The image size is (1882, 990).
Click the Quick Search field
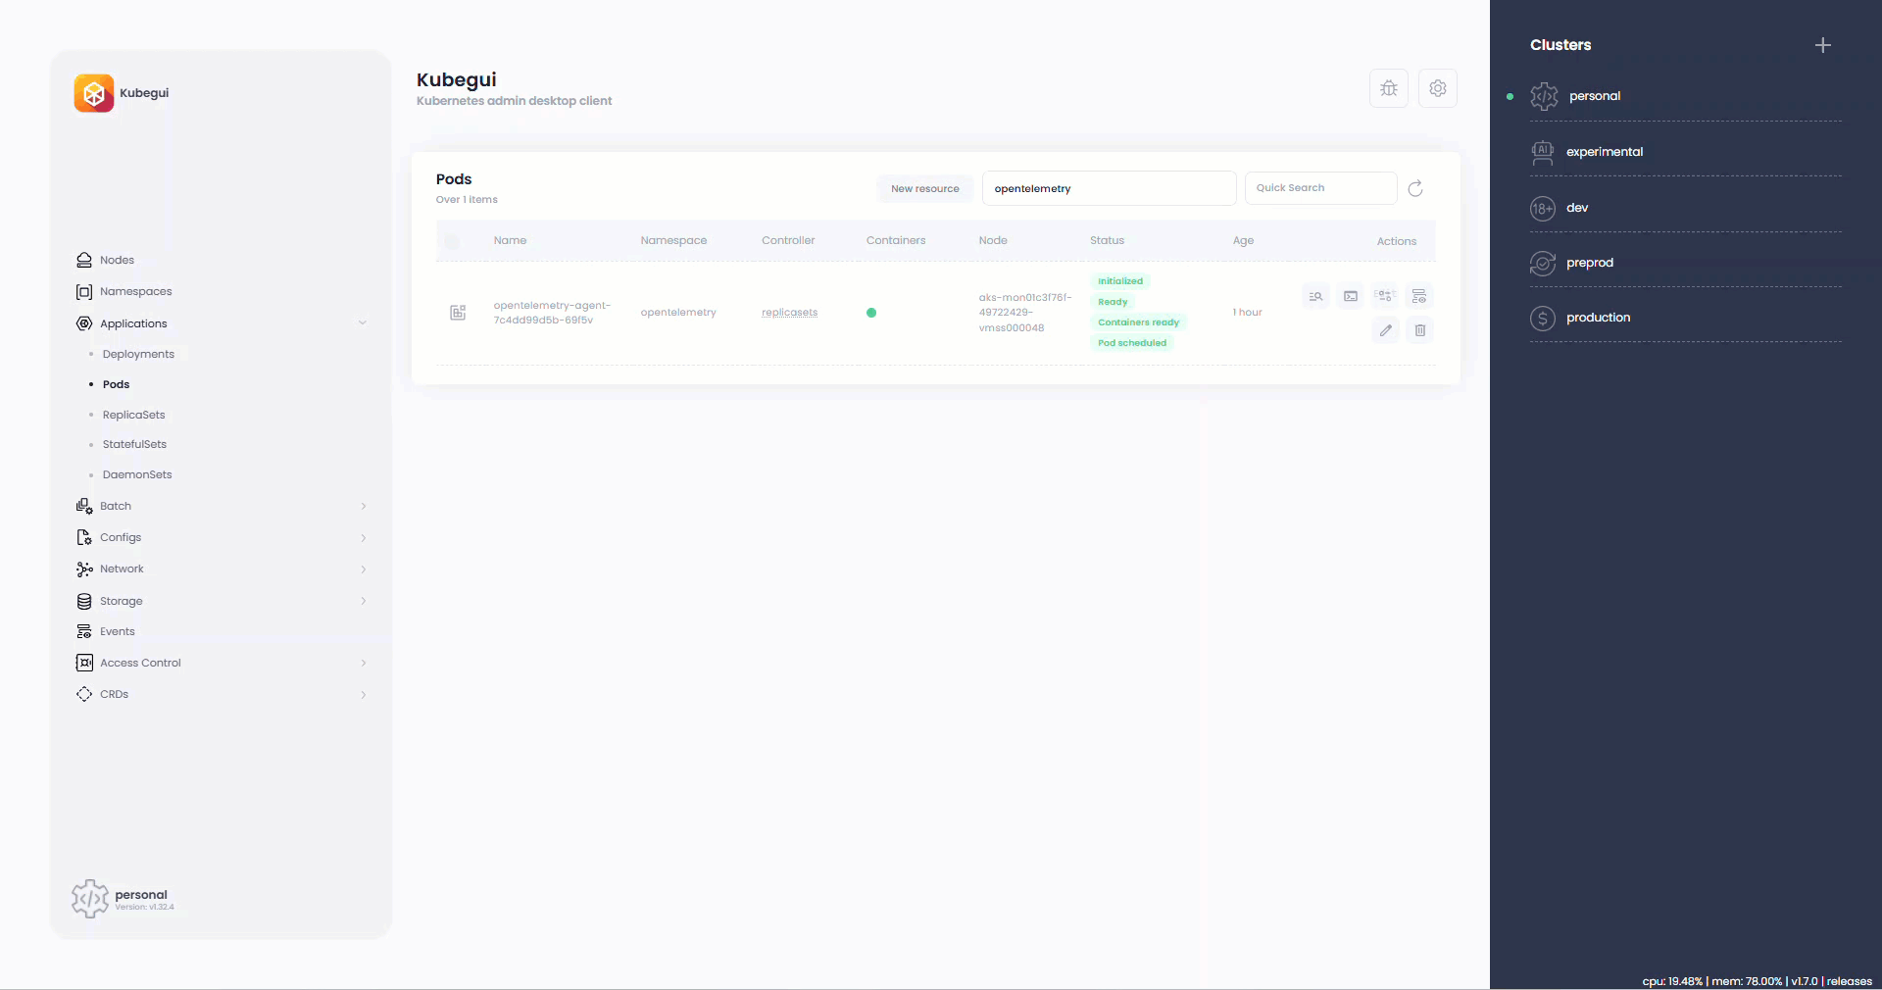click(1319, 188)
